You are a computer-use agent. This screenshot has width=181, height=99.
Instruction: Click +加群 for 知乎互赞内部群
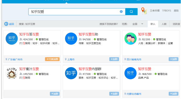pos(114,94)
